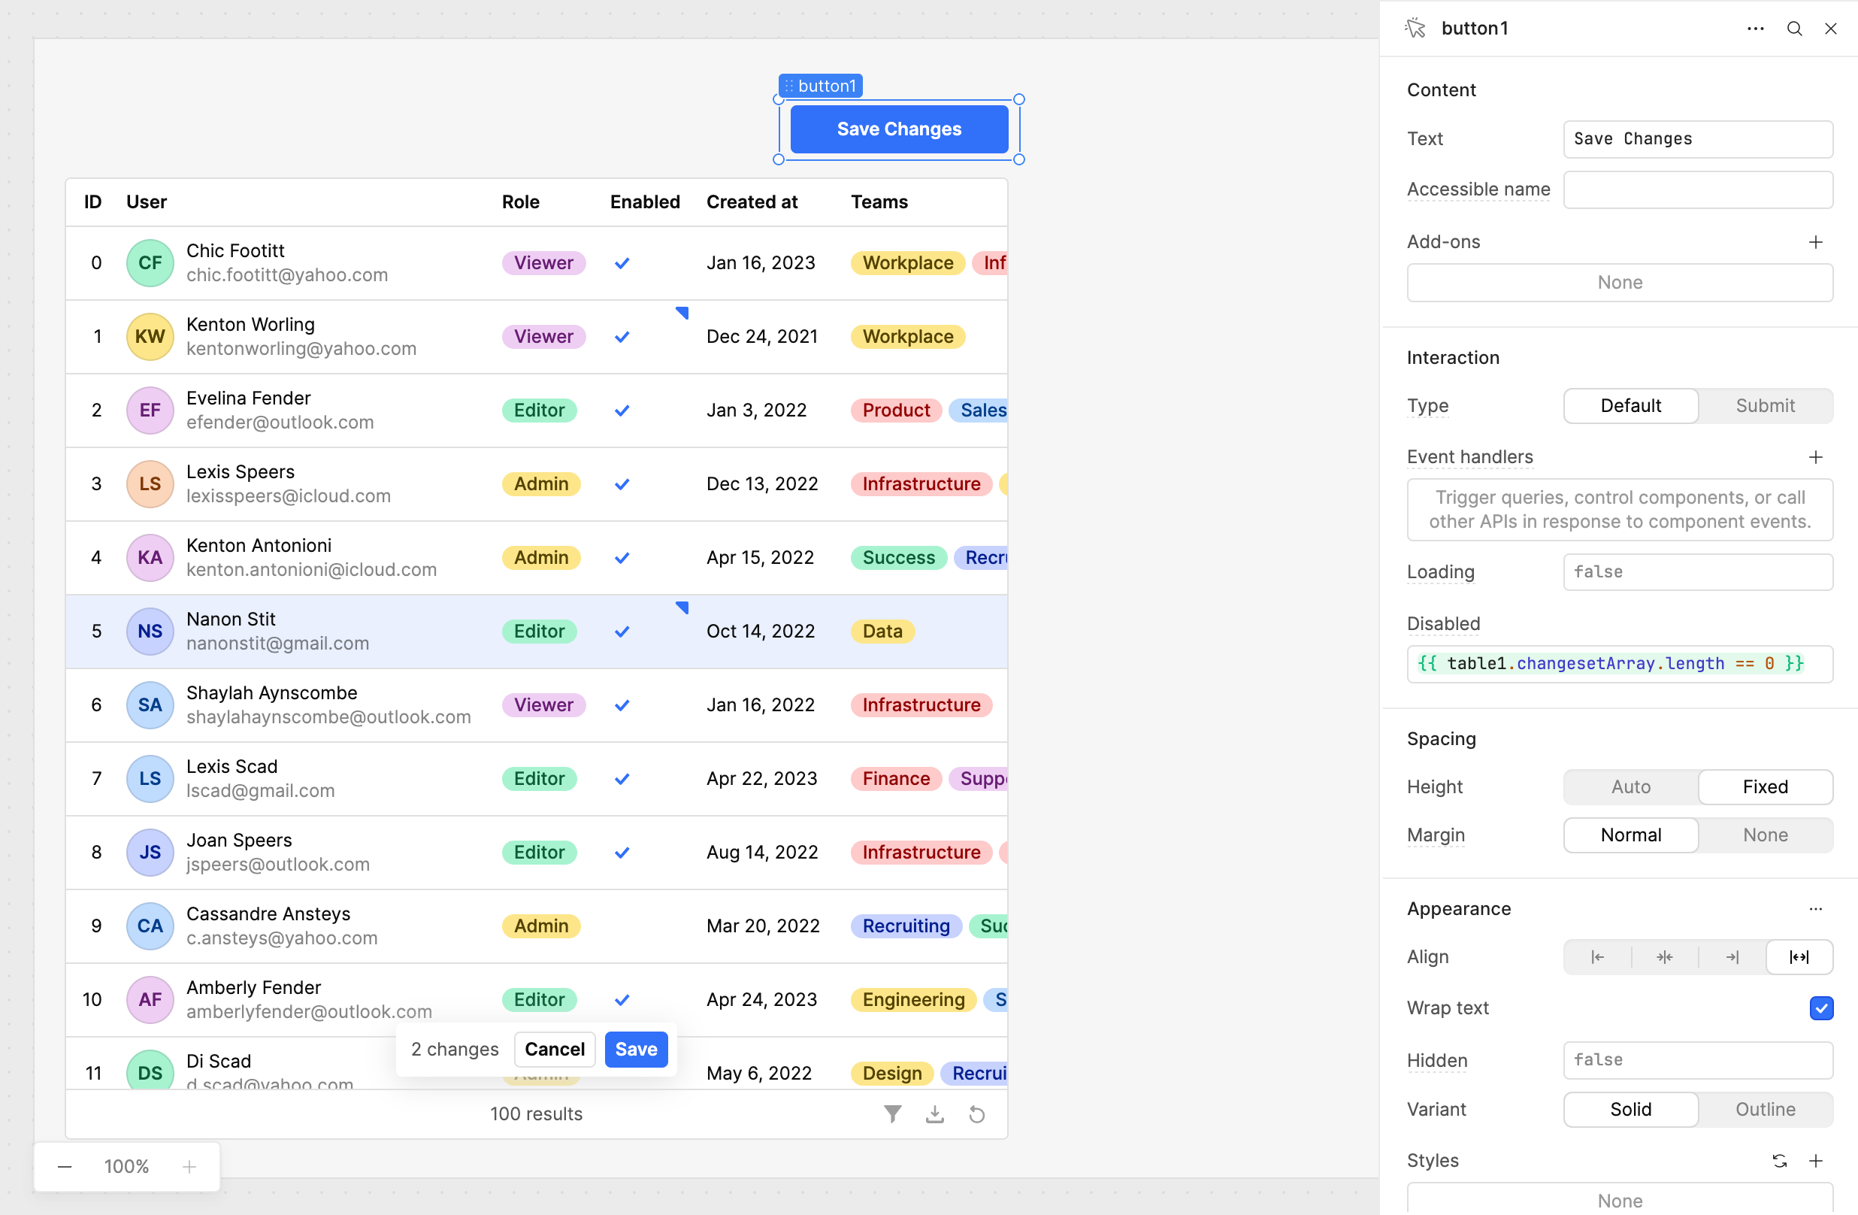Open the inspector search icon
1858x1215 pixels.
[1794, 29]
